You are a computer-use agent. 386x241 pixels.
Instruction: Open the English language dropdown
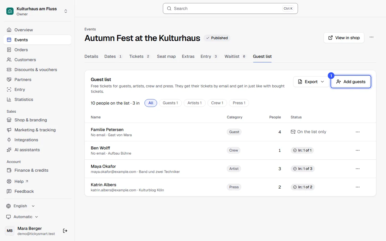(21, 206)
